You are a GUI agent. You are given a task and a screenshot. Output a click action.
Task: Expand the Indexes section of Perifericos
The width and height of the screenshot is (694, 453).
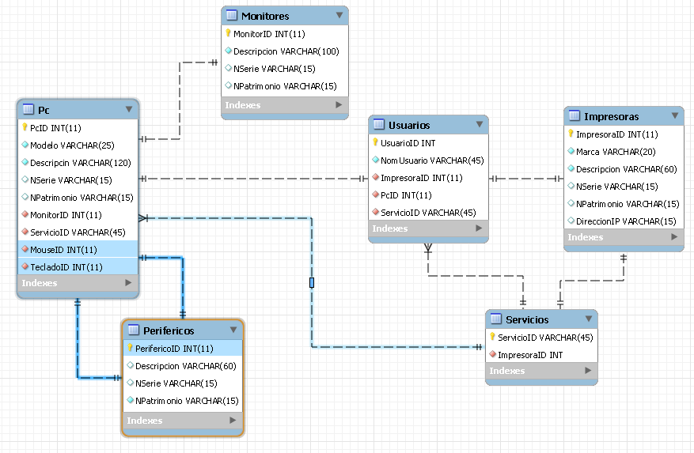tap(233, 421)
